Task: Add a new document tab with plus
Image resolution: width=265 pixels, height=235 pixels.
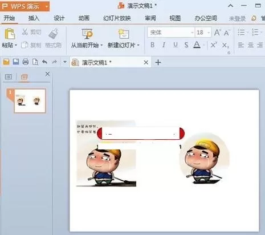Action: (158, 62)
